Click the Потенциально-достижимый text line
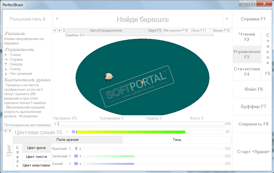274x173 pixels. click(x=27, y=125)
